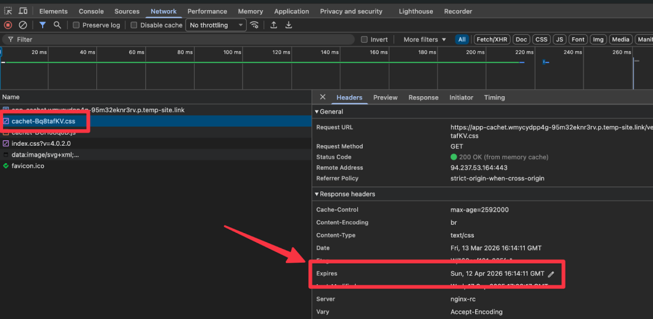
Task: Switch to the Console tab
Action: (x=92, y=11)
